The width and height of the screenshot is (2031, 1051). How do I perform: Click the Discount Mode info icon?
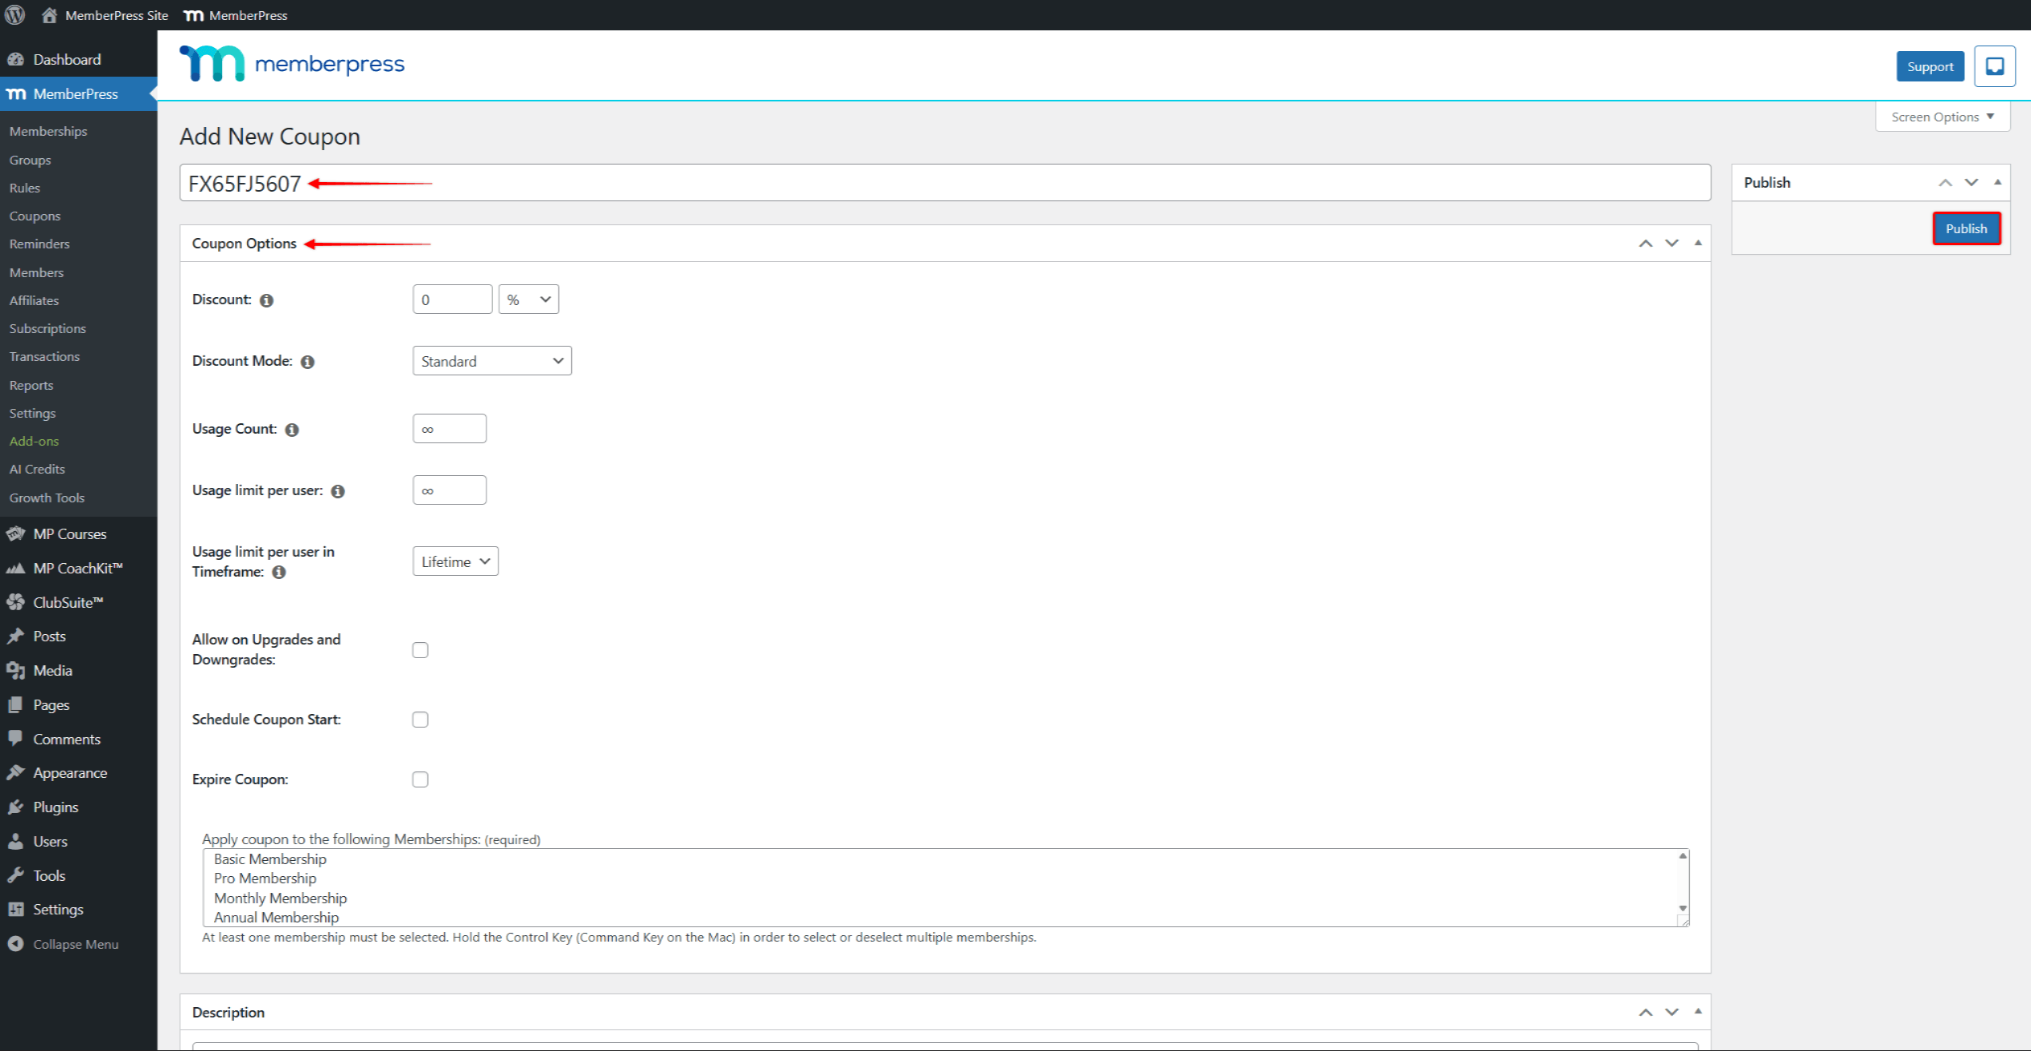[308, 362]
